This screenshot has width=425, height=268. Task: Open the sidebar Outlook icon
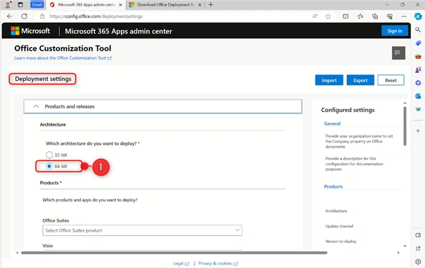click(418, 96)
